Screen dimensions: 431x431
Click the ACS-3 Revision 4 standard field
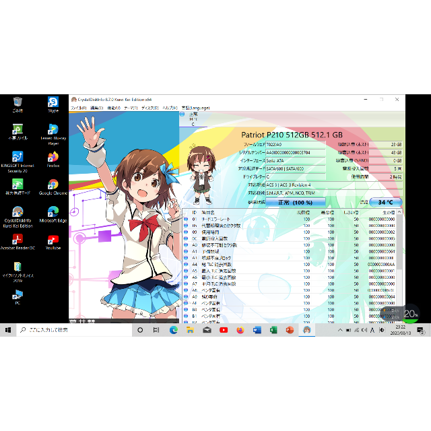pyautogui.click(x=334, y=185)
